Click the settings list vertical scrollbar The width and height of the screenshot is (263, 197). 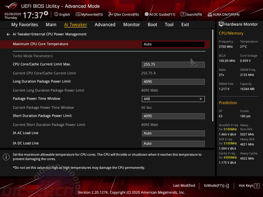[x=213, y=75]
